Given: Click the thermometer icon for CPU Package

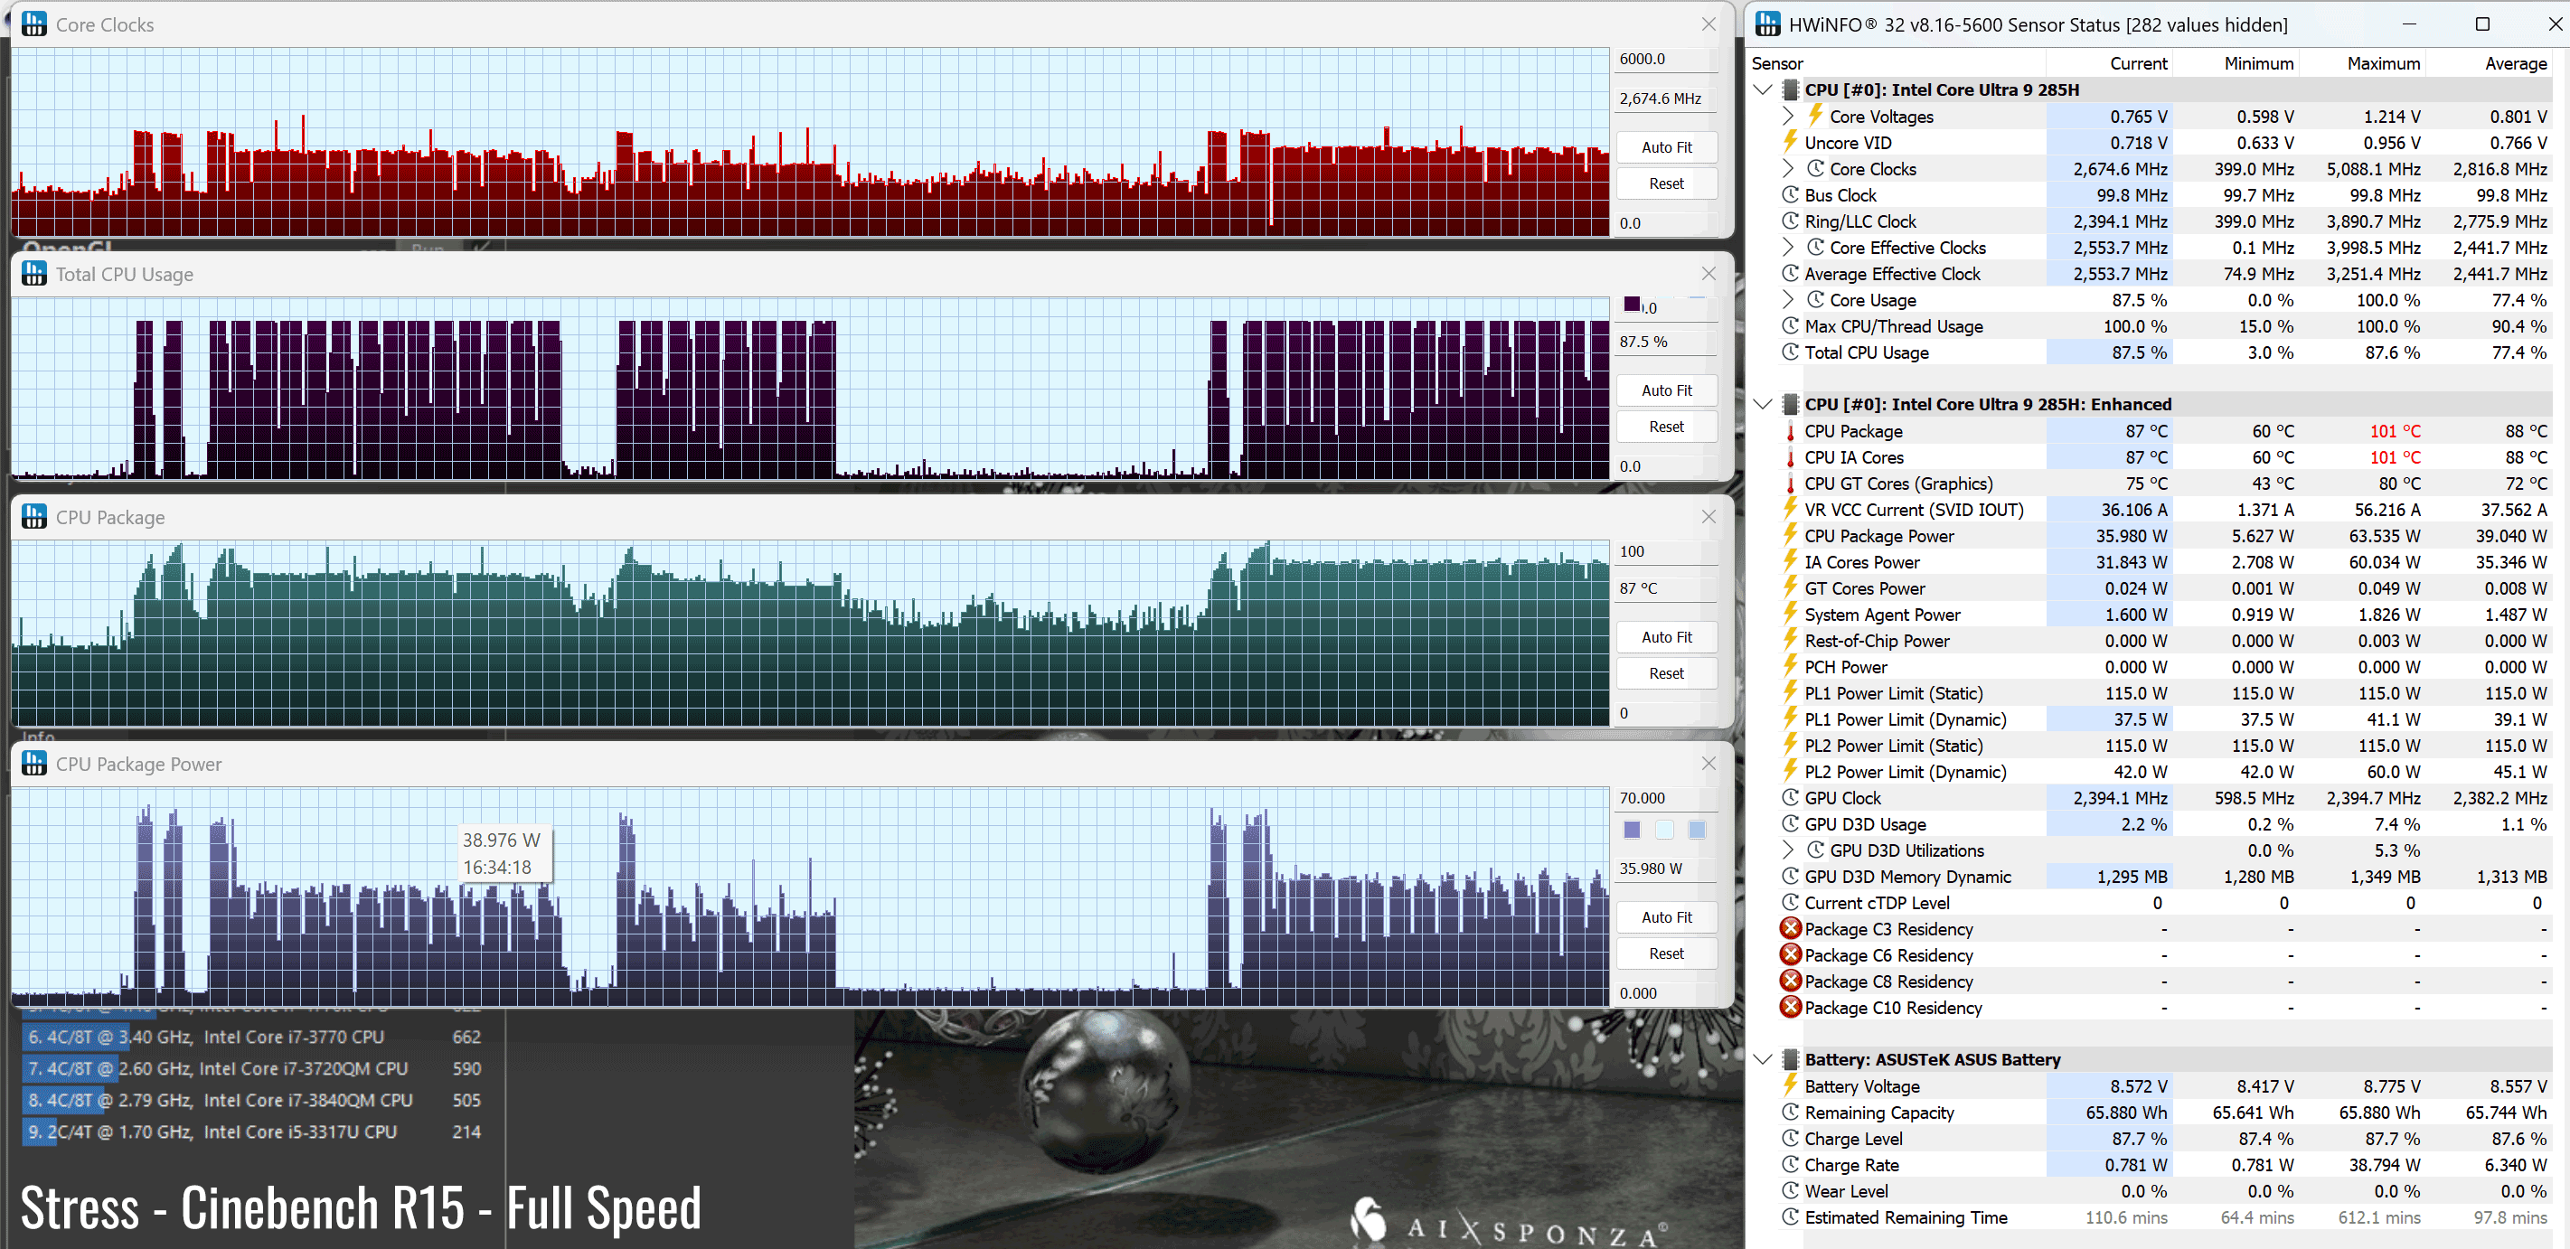Looking at the screenshot, I should click(x=1791, y=431).
